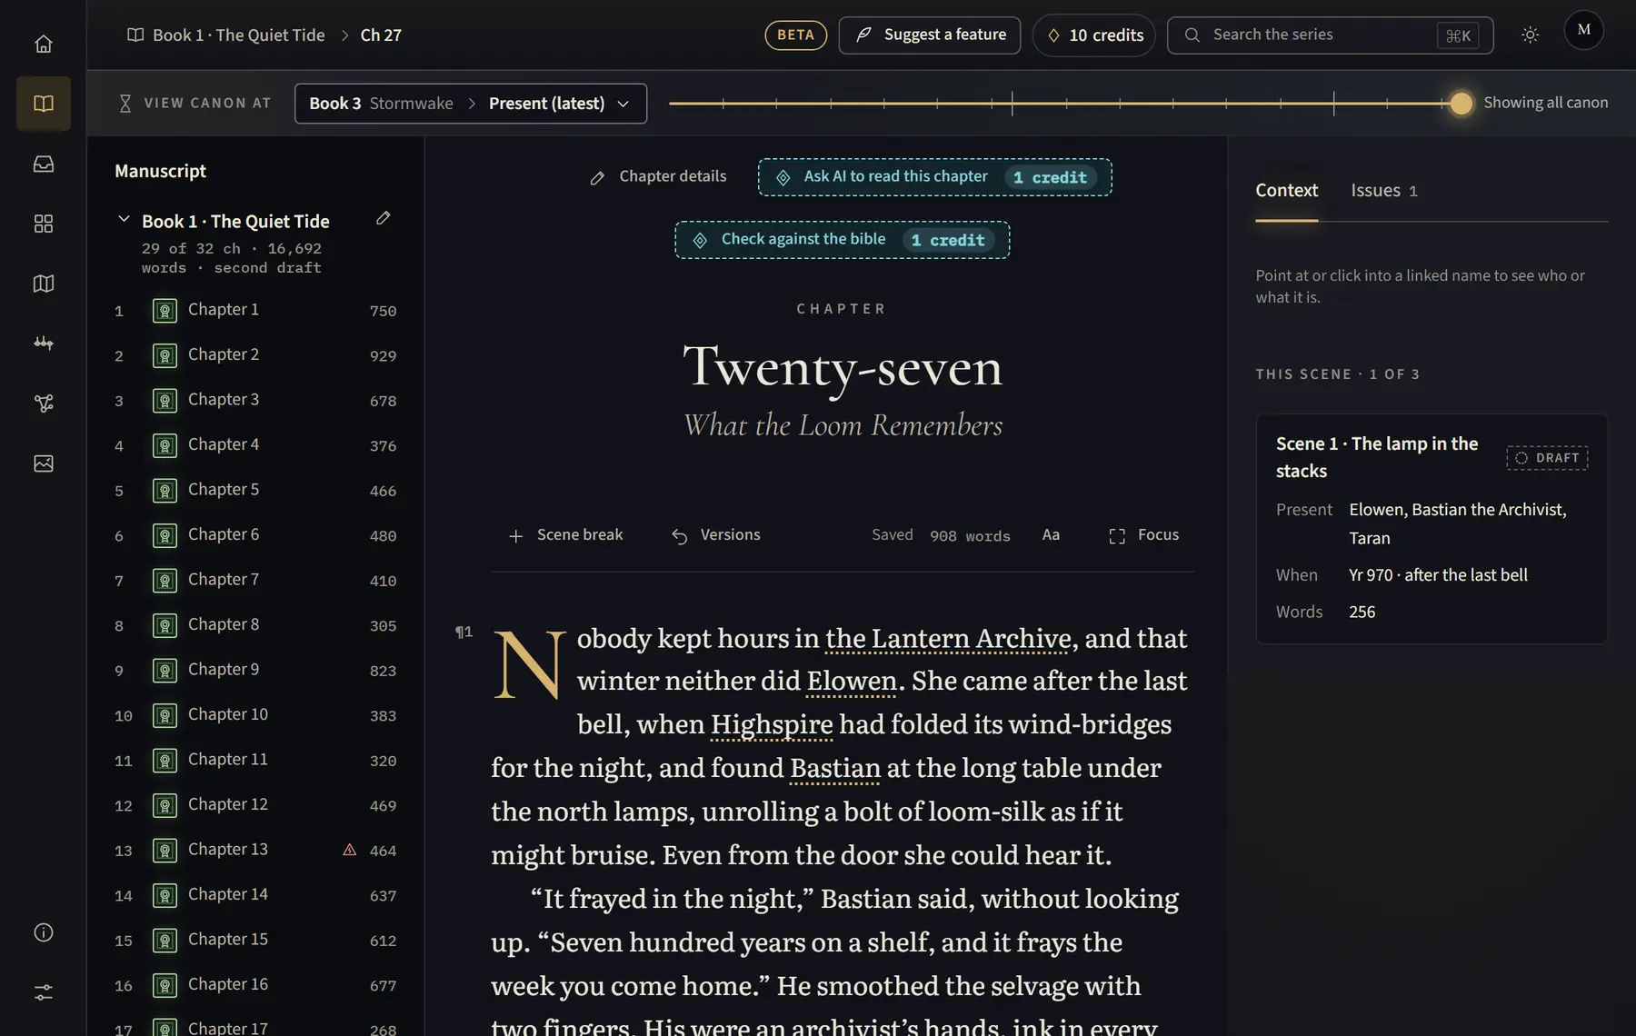The width and height of the screenshot is (1636, 1036).
Task: Open Chapter 10 in manuscript list
Action: coord(255,715)
